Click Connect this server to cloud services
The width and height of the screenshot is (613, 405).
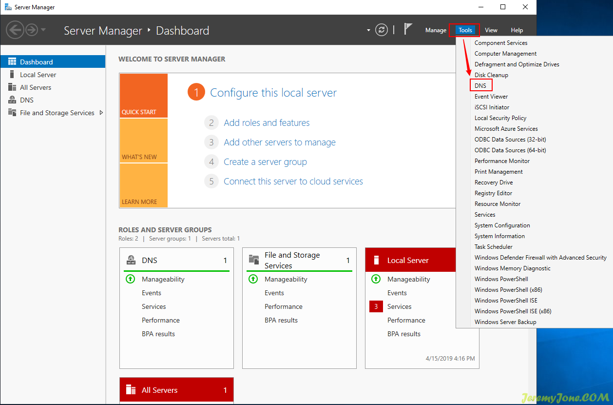tap(293, 182)
